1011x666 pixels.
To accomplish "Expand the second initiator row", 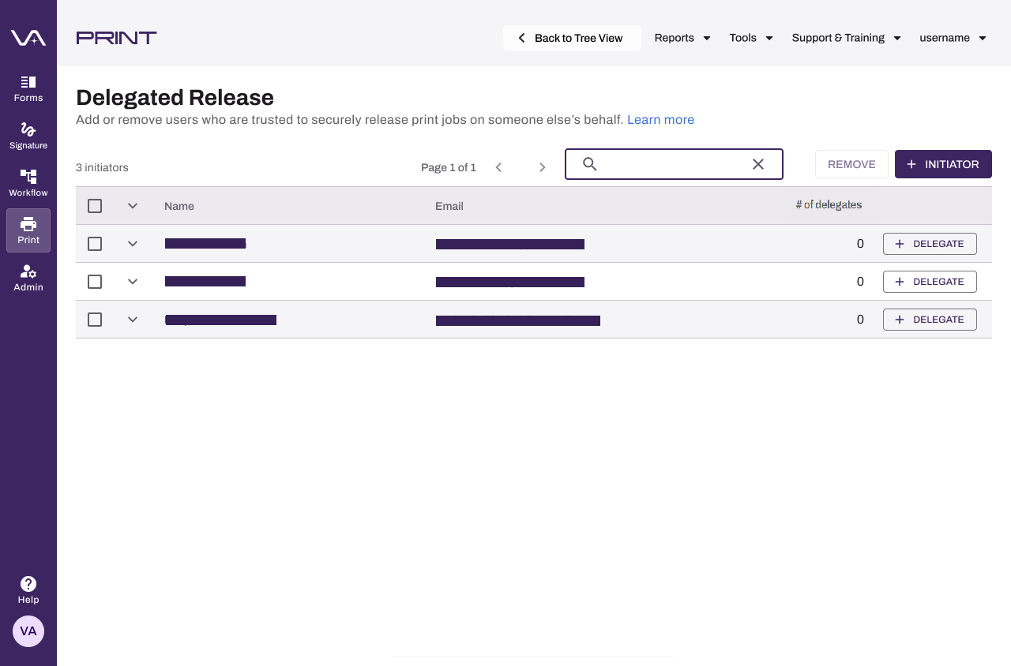I will click(133, 282).
